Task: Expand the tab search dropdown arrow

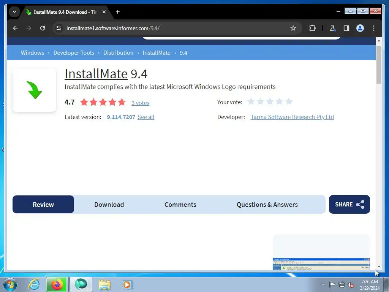Action: tap(14, 12)
